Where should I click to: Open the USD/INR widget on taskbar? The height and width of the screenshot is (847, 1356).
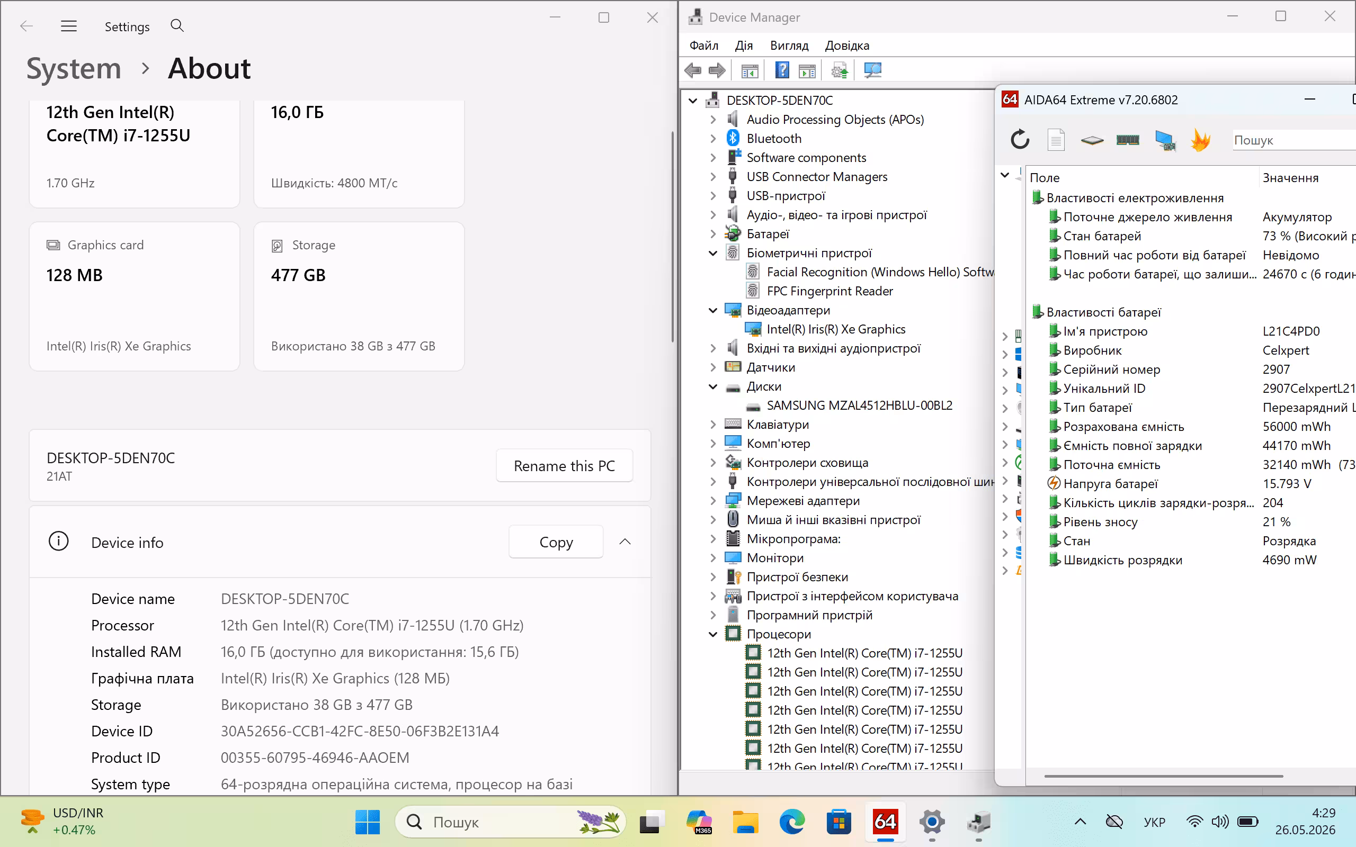[x=61, y=821]
